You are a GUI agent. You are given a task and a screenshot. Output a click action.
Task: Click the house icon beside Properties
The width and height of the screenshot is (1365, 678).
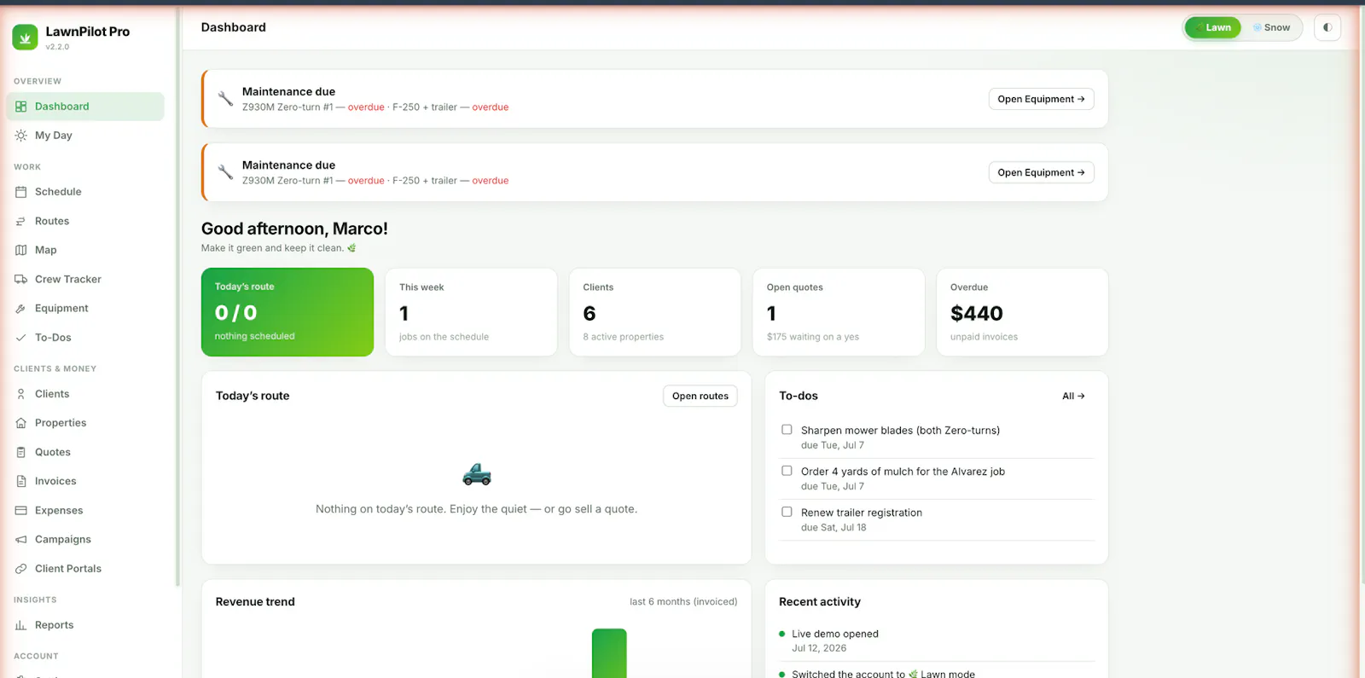coord(21,423)
